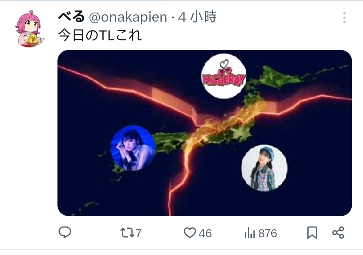363x255 pixels.
Task: Click the MACHERRY logo circle in image
Action: (224, 76)
